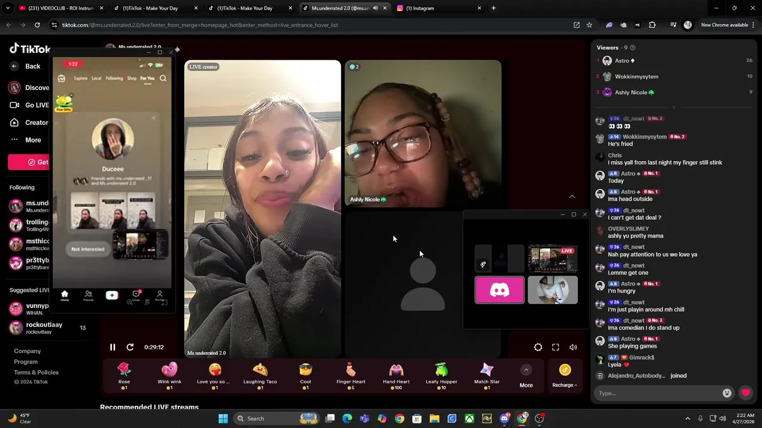Screen dimensions: 762x428
Task: Select viewer Wokkinmysytem in ranking
Action: click(x=674, y=76)
